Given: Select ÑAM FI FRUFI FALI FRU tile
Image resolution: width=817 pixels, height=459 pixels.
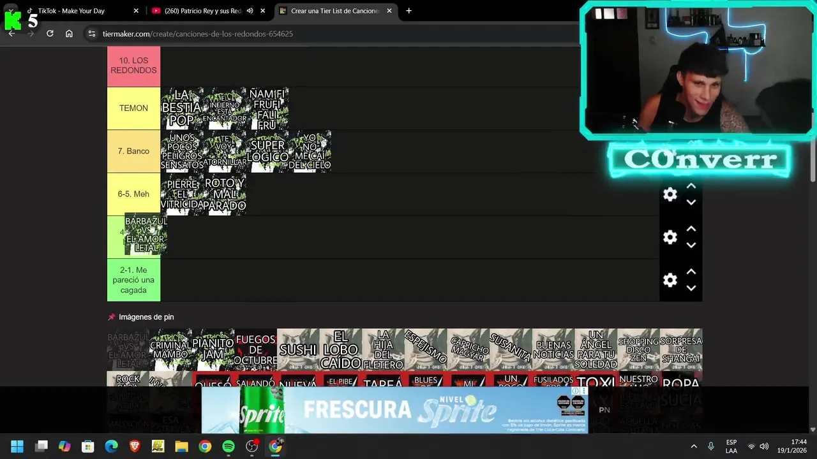Looking at the screenshot, I should coord(267,108).
